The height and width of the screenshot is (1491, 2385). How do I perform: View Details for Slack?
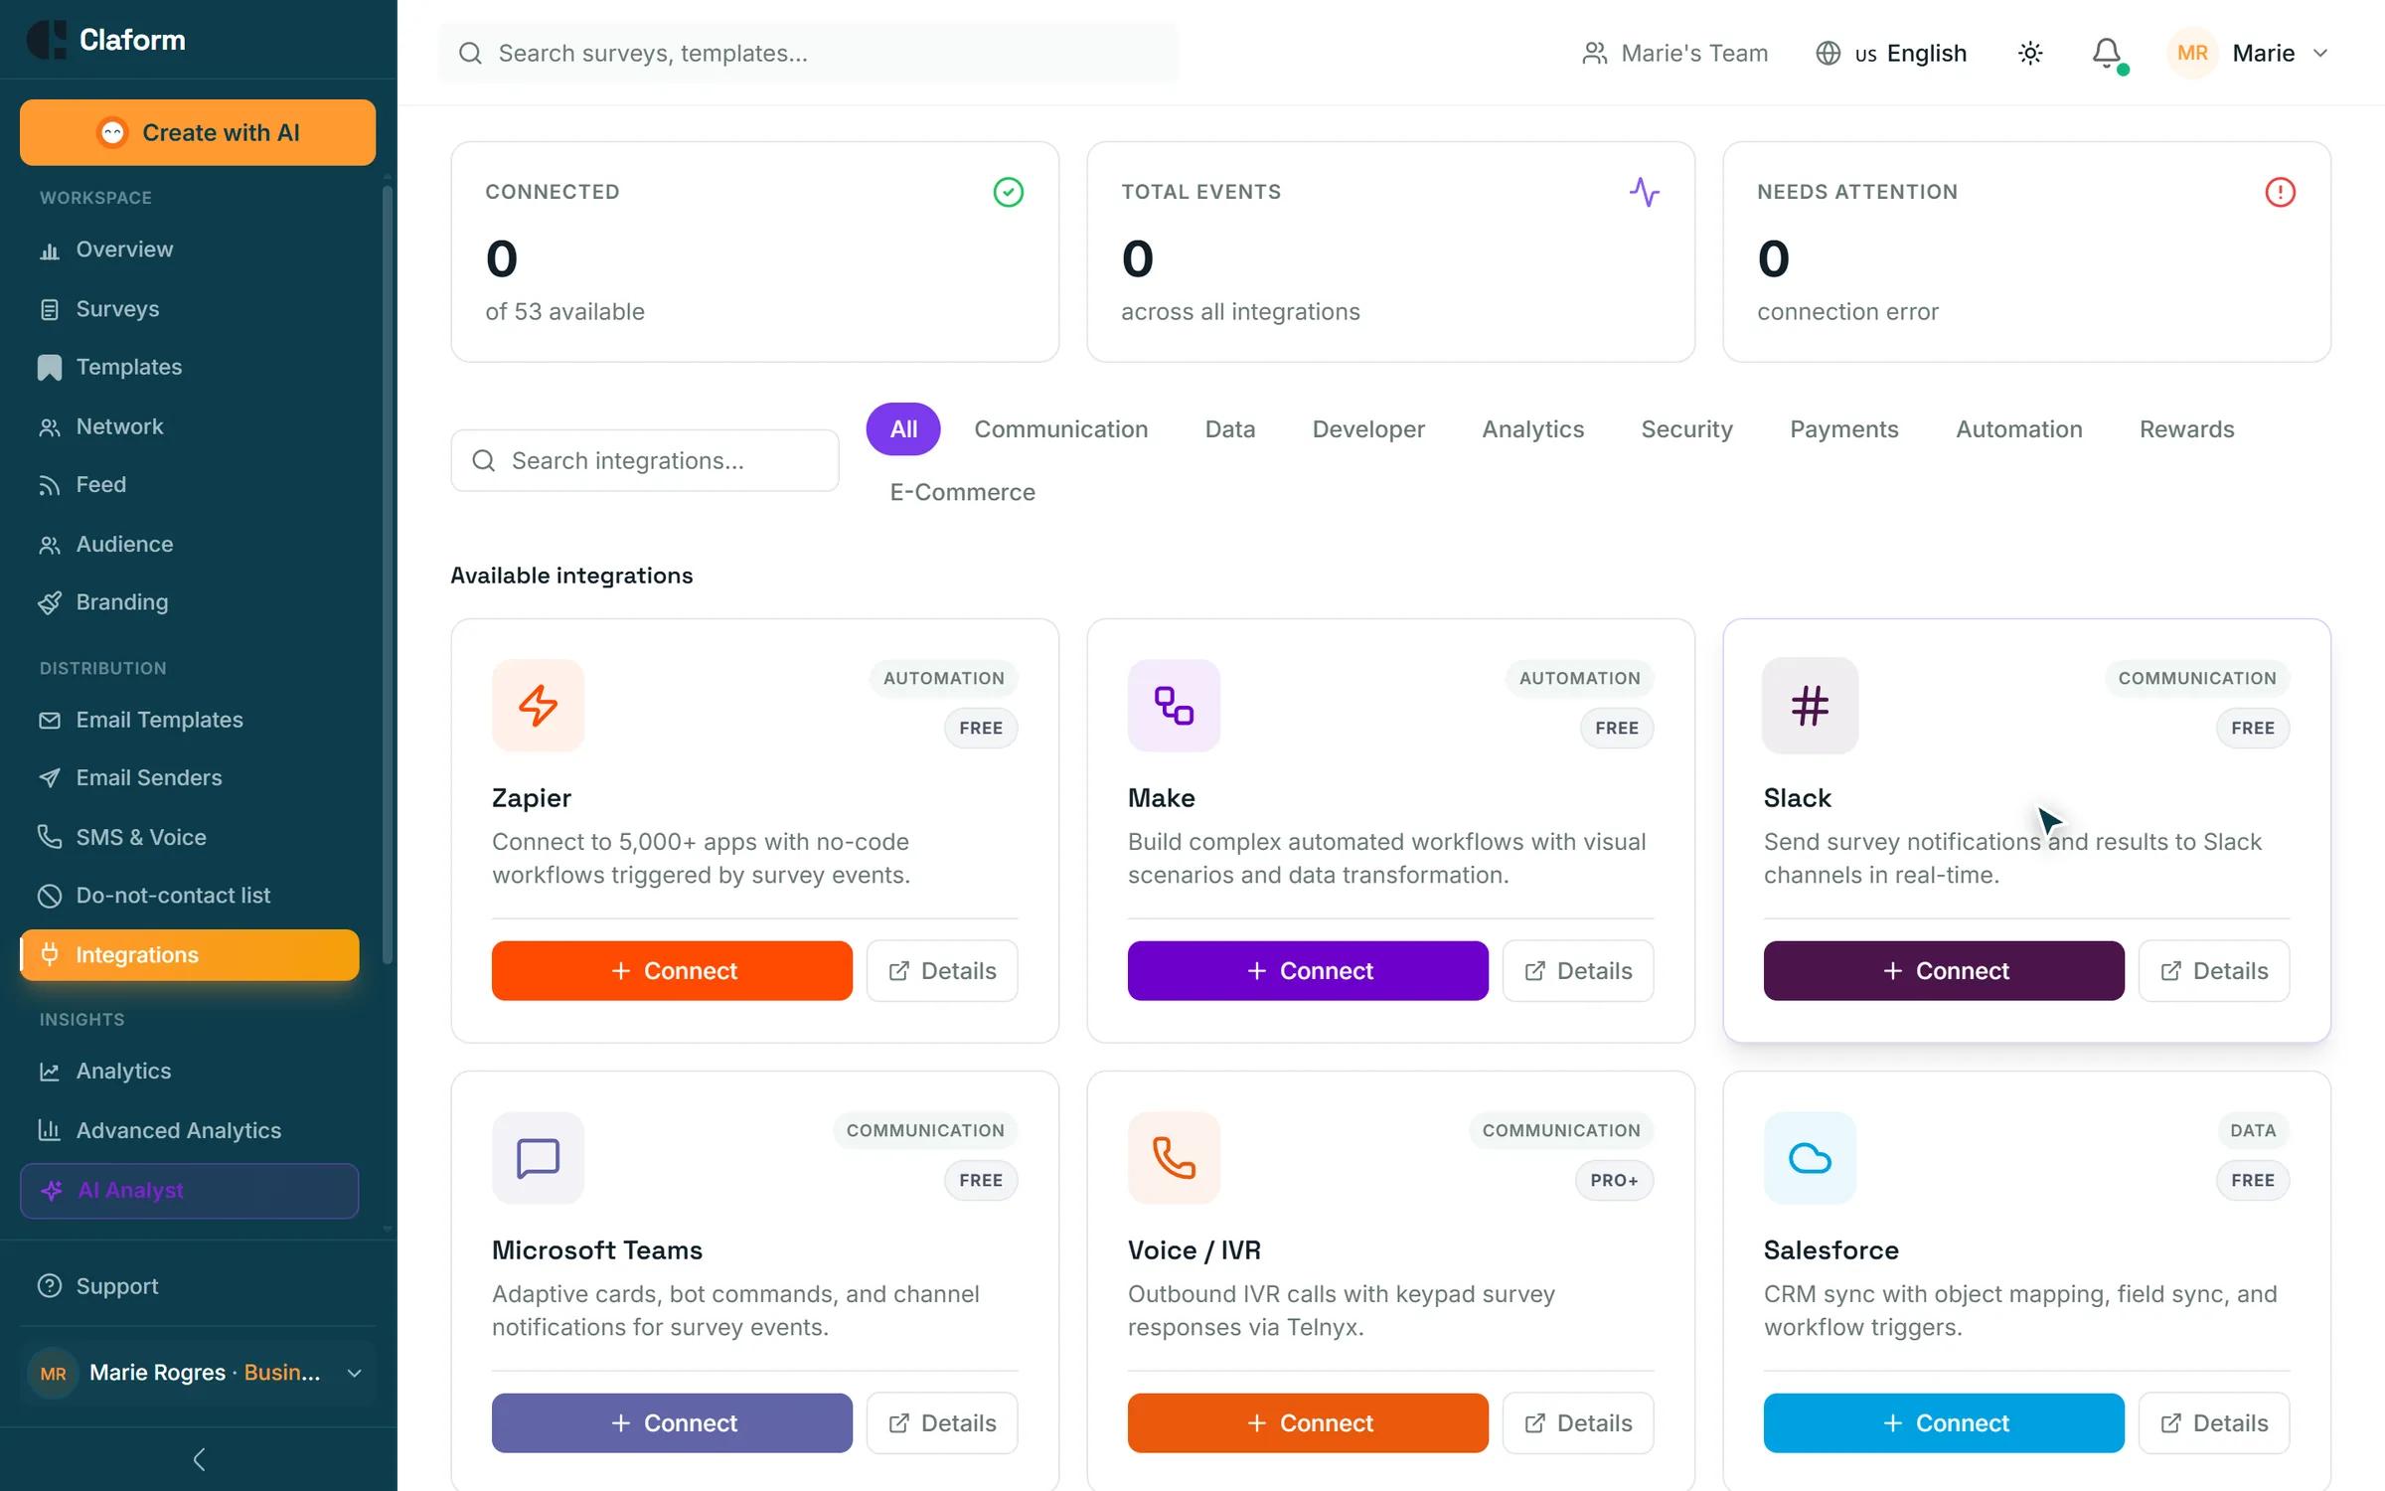(x=2214, y=970)
